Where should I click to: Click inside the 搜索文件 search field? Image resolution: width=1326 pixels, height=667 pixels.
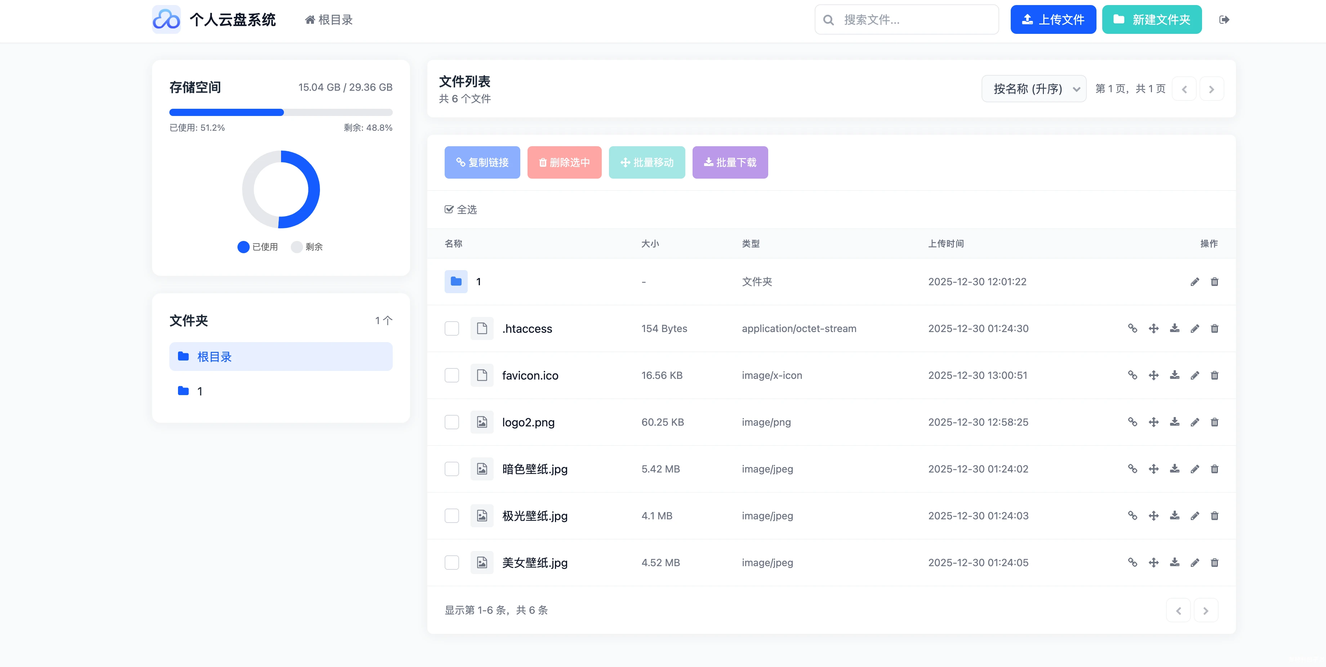(x=906, y=19)
